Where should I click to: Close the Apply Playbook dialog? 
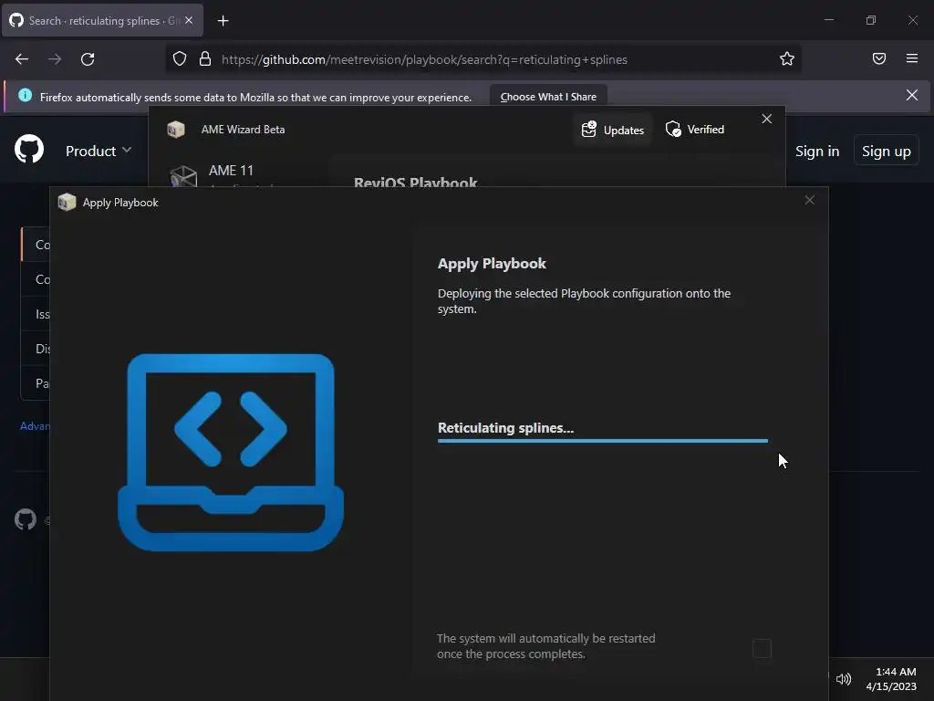[x=809, y=200]
